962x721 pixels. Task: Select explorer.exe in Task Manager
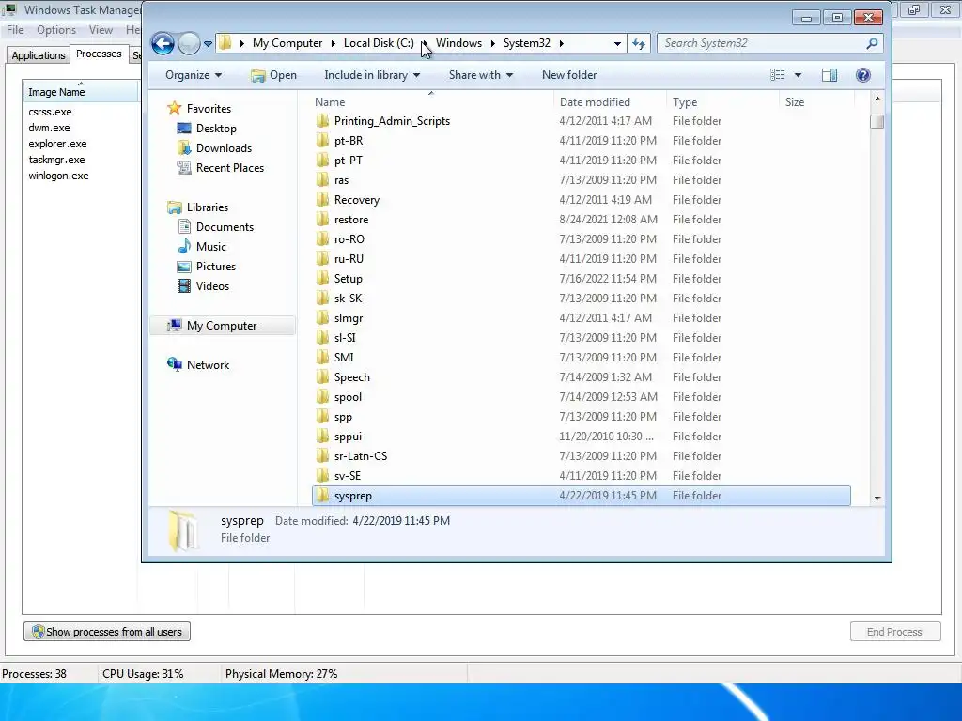[57, 144]
